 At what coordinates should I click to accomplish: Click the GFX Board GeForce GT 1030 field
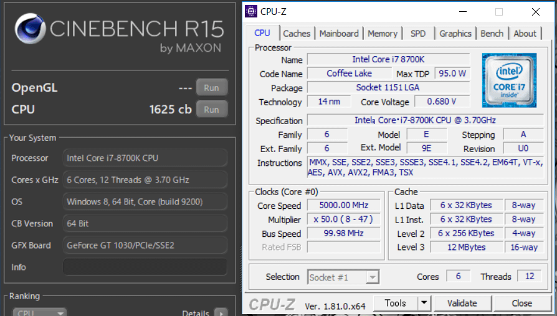point(145,246)
